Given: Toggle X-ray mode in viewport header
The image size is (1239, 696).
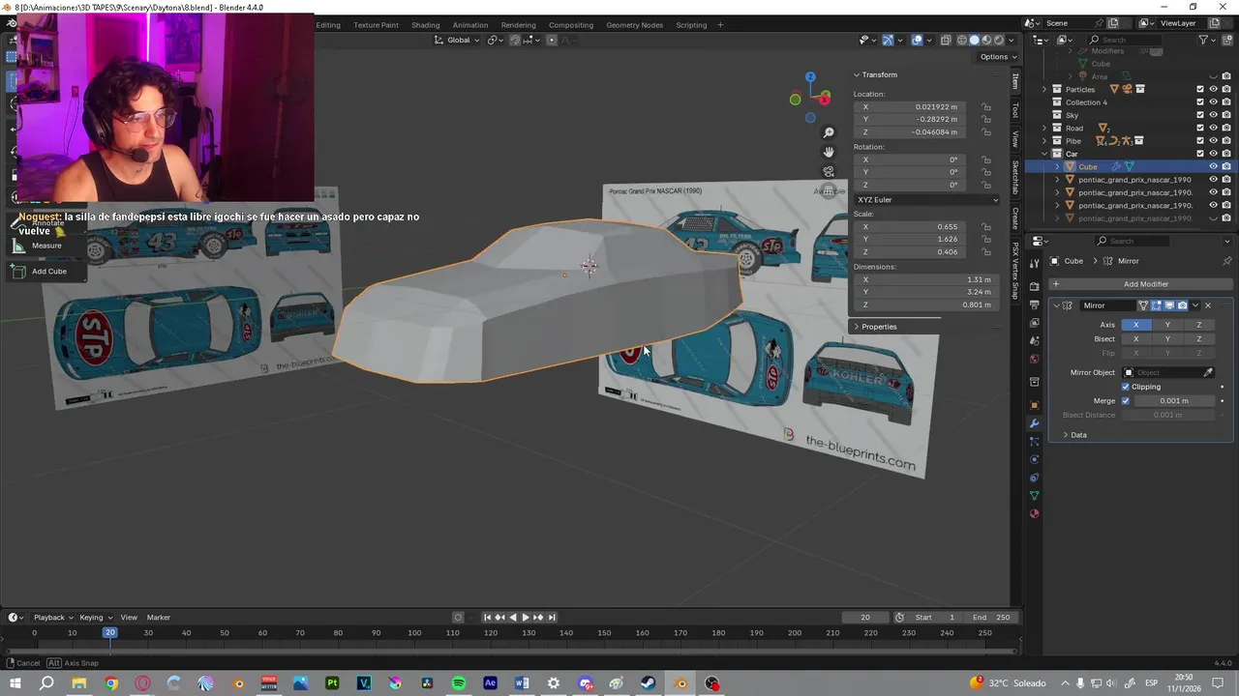Looking at the screenshot, I should click(x=946, y=40).
